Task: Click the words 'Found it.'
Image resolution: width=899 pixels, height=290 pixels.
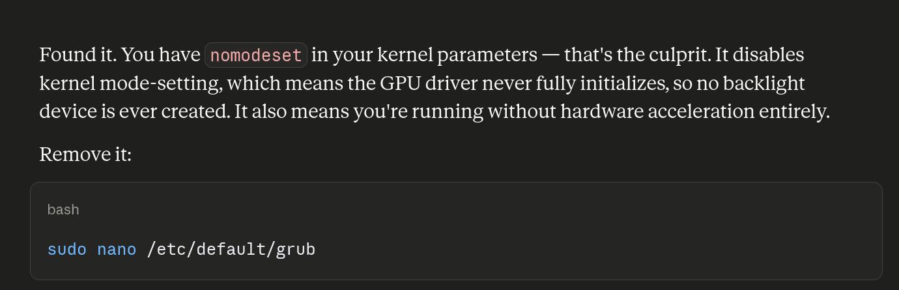Action: point(78,55)
